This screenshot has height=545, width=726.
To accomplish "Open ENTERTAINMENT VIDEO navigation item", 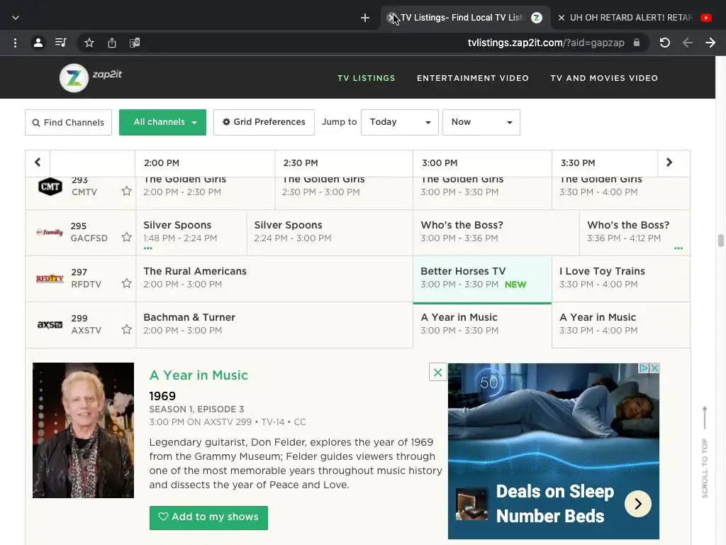I will (473, 78).
